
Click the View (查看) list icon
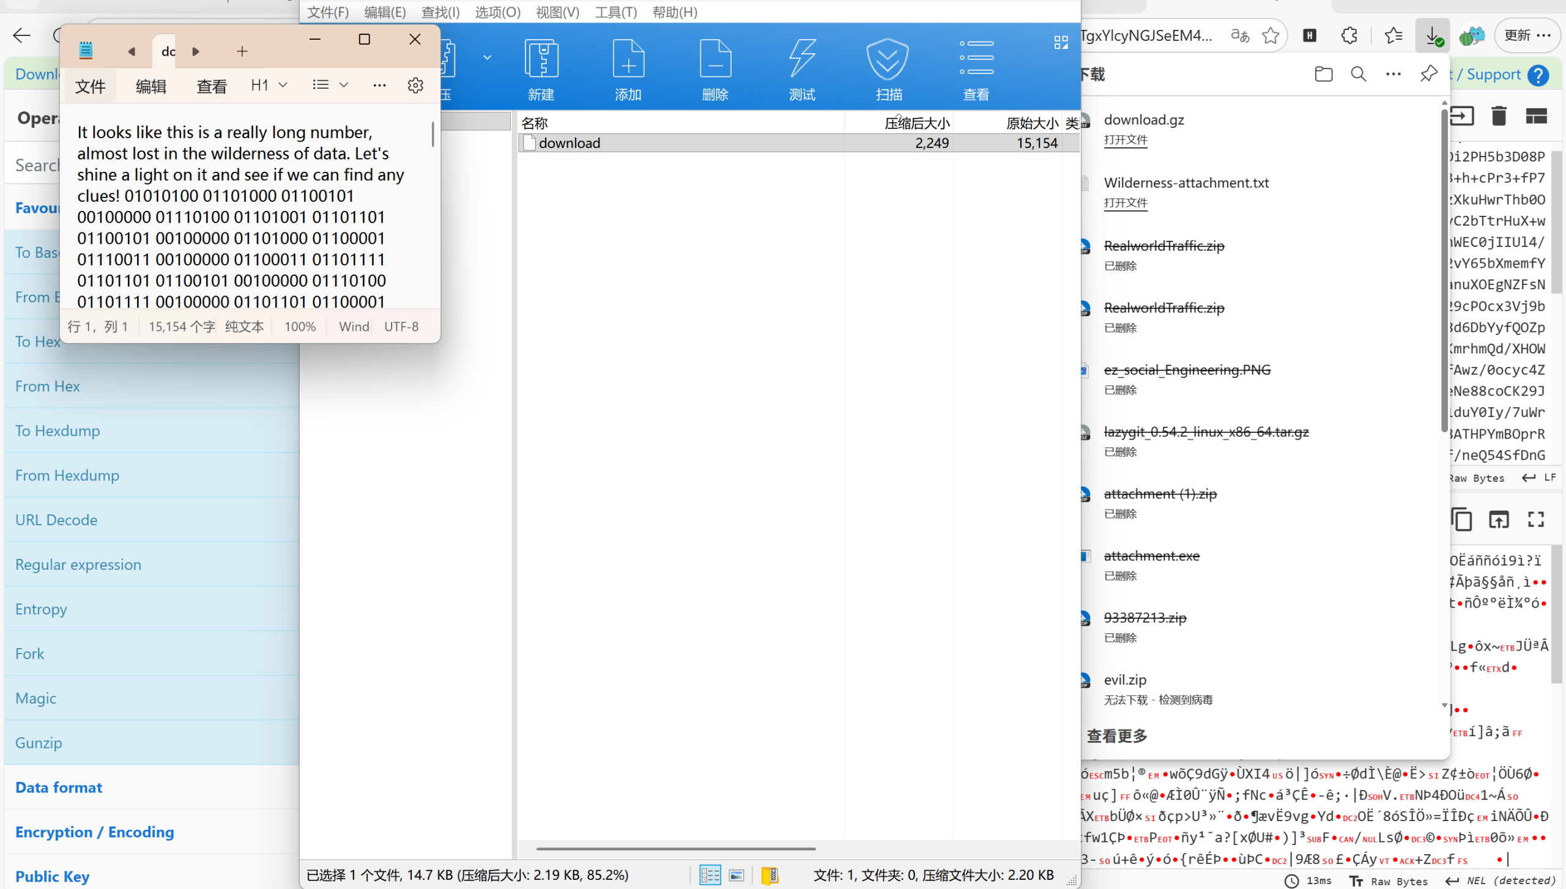(976, 59)
